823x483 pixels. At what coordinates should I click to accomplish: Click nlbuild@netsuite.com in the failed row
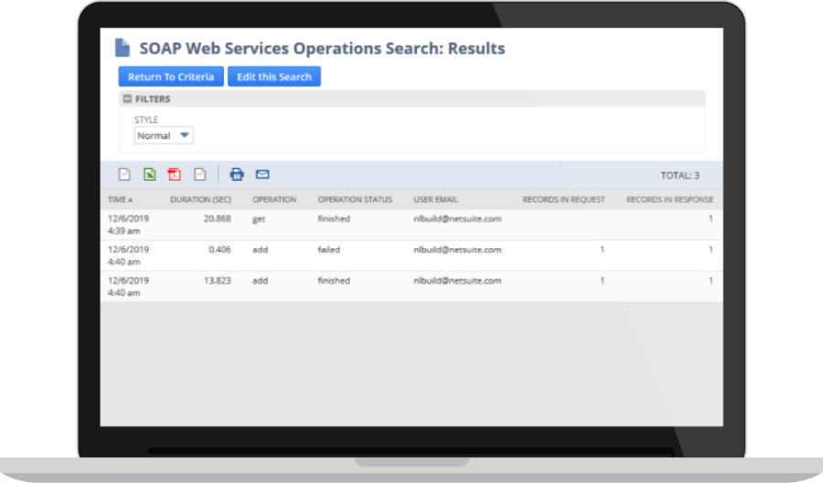457,249
